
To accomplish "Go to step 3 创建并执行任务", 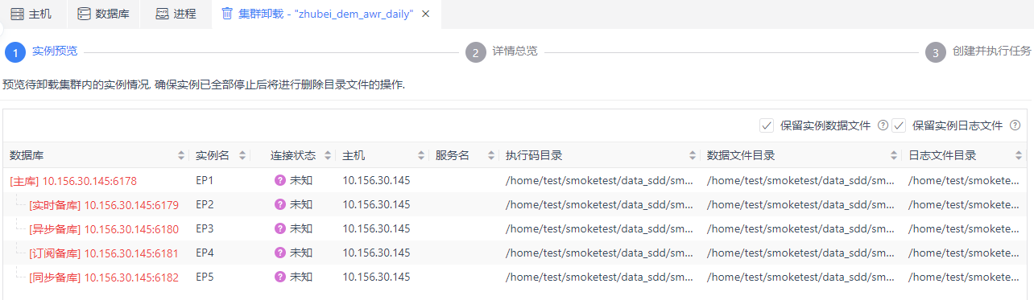I will [x=978, y=51].
